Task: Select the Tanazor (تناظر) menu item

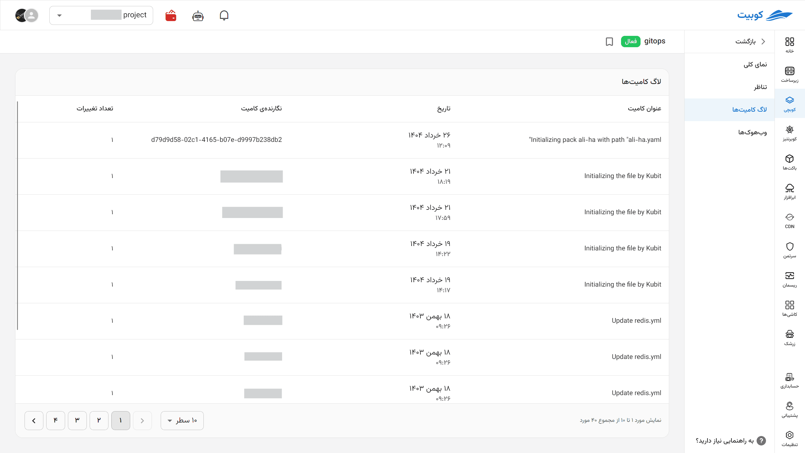Action: 730,87
